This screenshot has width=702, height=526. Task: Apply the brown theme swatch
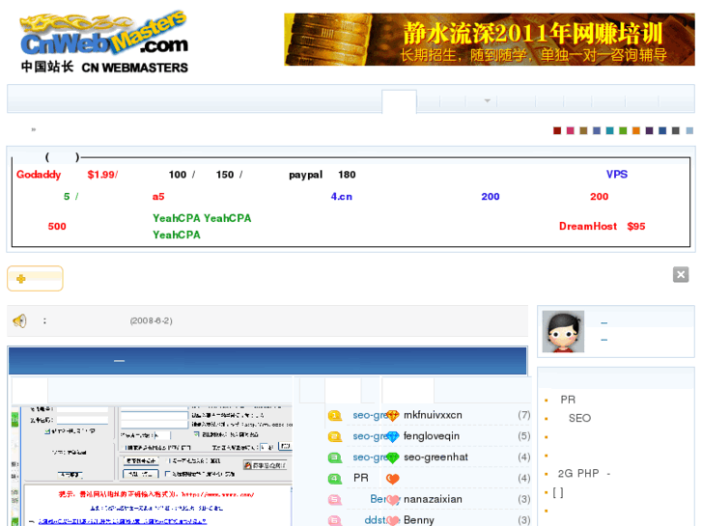[x=583, y=130]
